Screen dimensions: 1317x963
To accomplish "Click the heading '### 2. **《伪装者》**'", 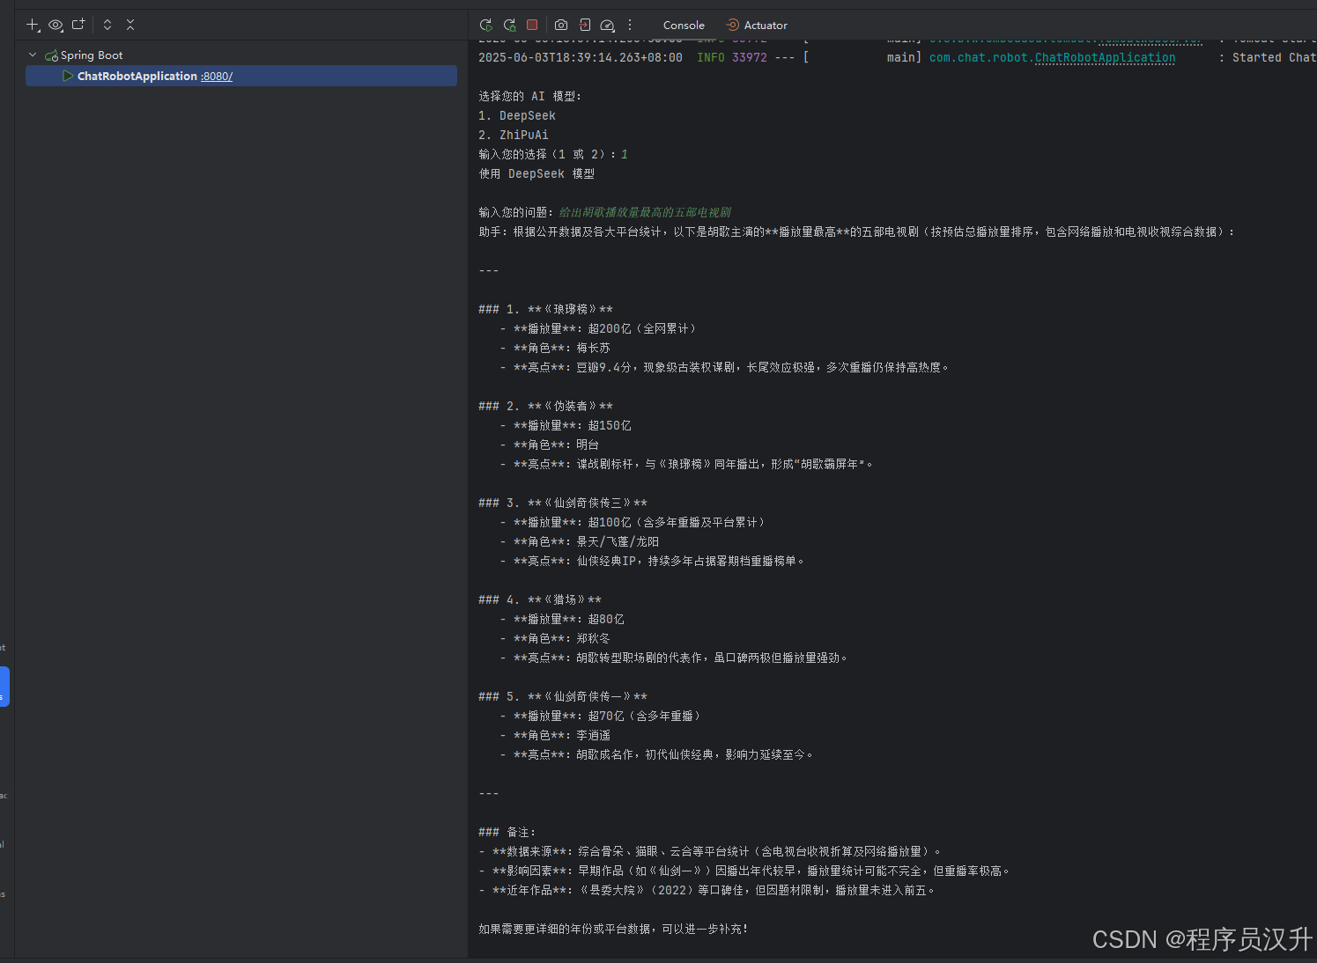I will [545, 406].
